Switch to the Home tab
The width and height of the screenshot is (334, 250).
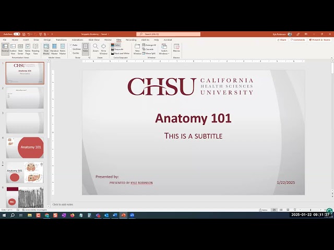(15, 40)
